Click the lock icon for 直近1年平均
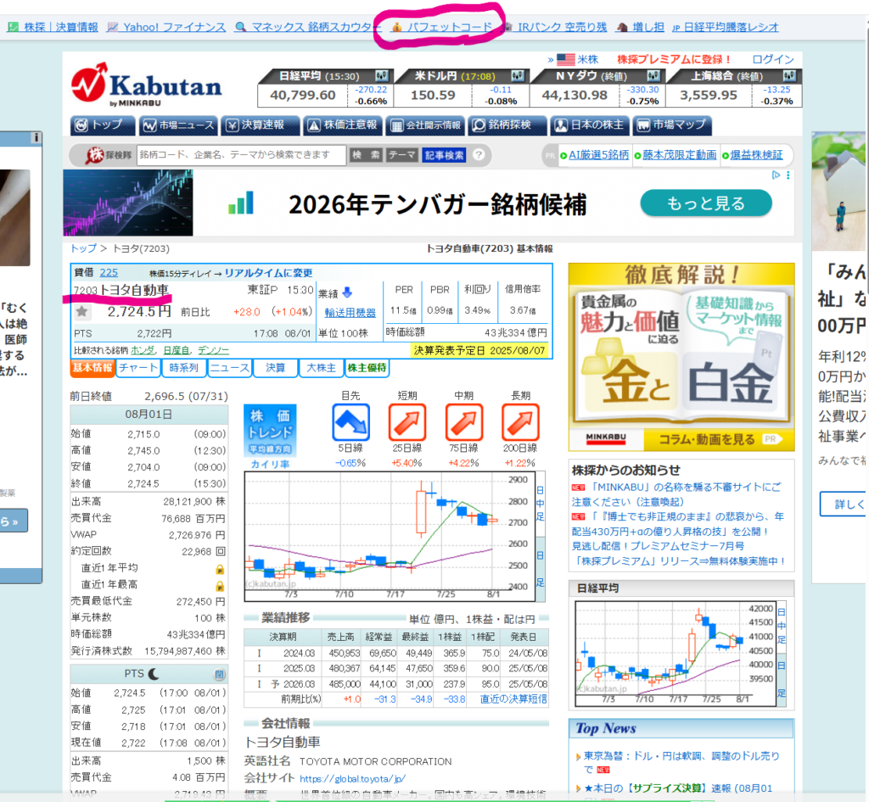 click(x=220, y=570)
